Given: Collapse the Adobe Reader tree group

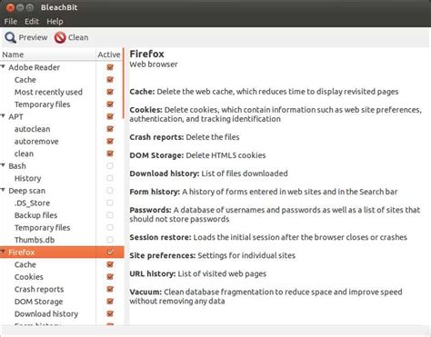Looking at the screenshot, I should [x=3, y=66].
